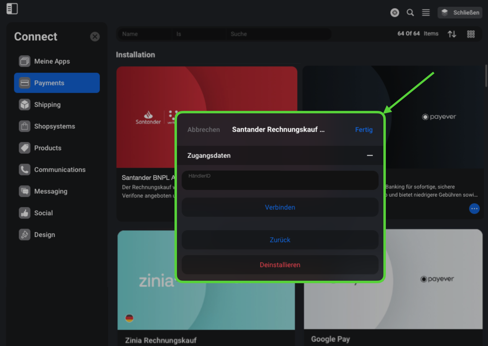Open the Products category
This screenshot has height=346, width=488.
coord(57,148)
